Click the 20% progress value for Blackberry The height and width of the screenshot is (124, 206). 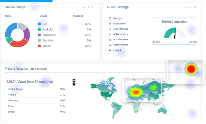tap(88, 35)
